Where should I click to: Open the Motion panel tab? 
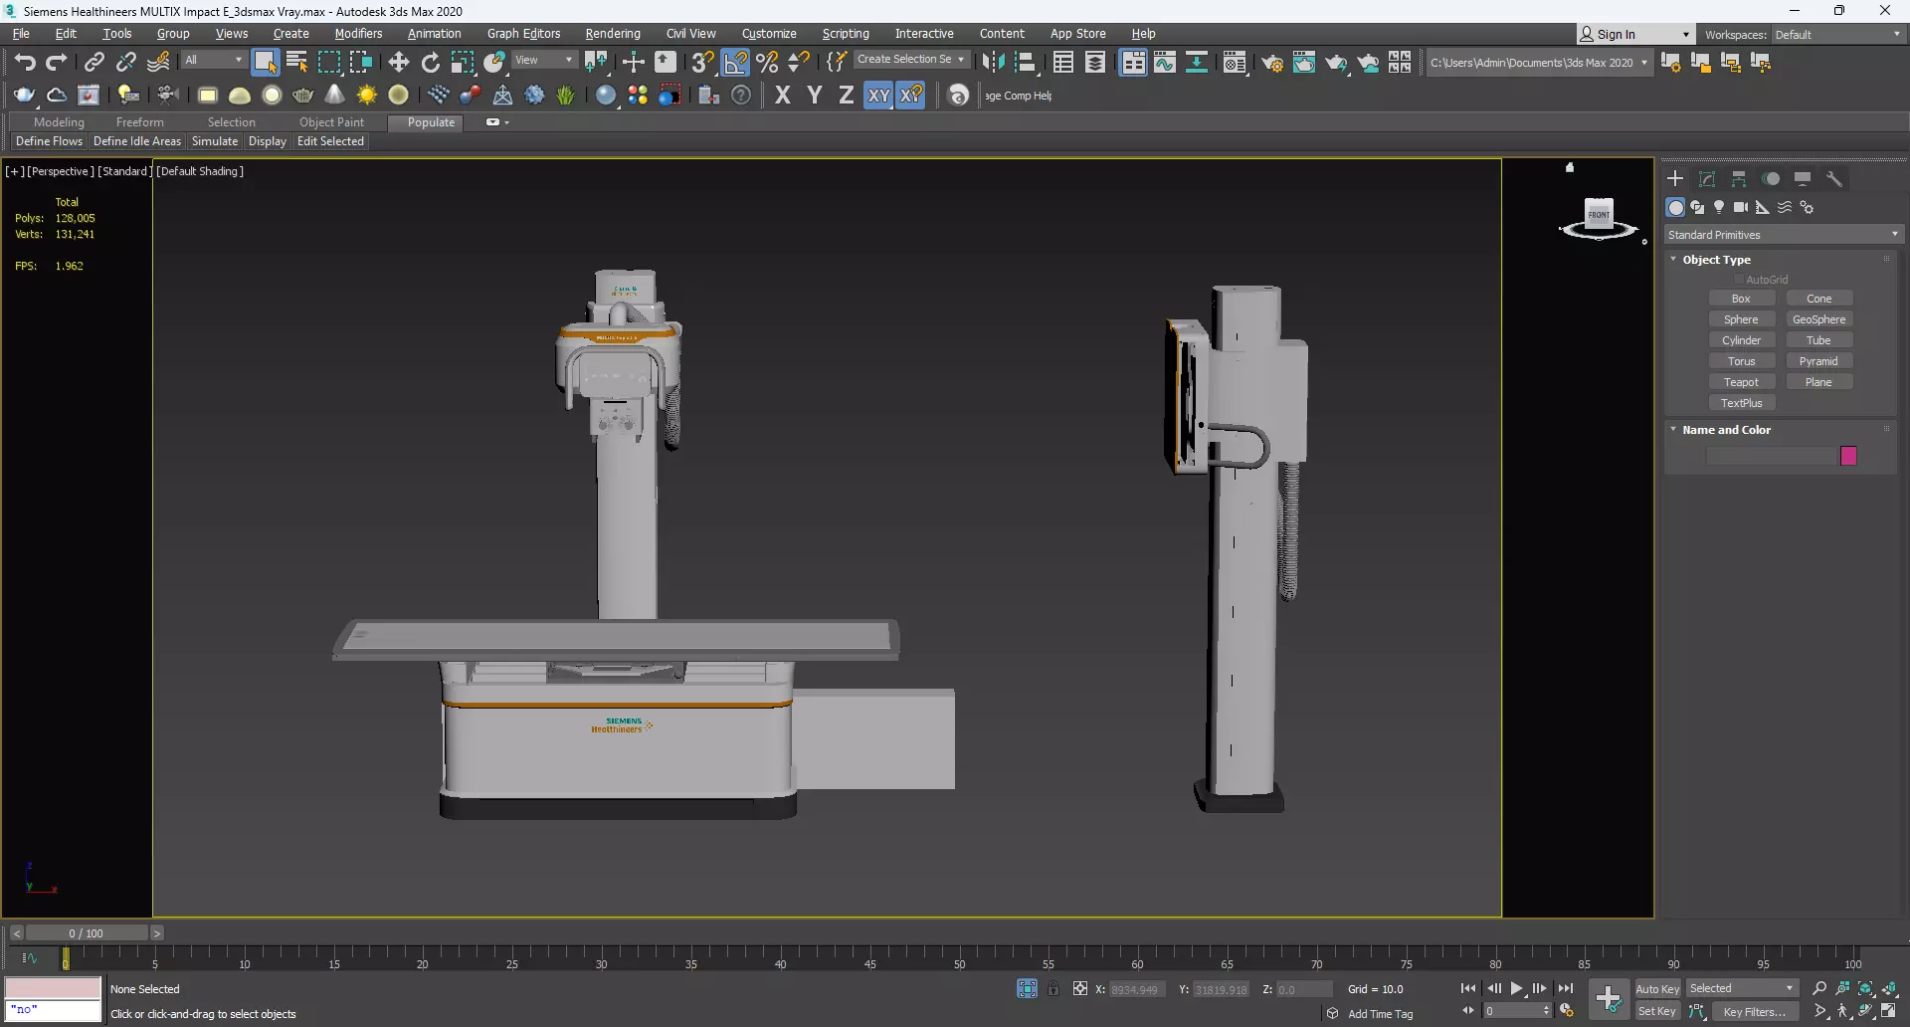[1771, 179]
